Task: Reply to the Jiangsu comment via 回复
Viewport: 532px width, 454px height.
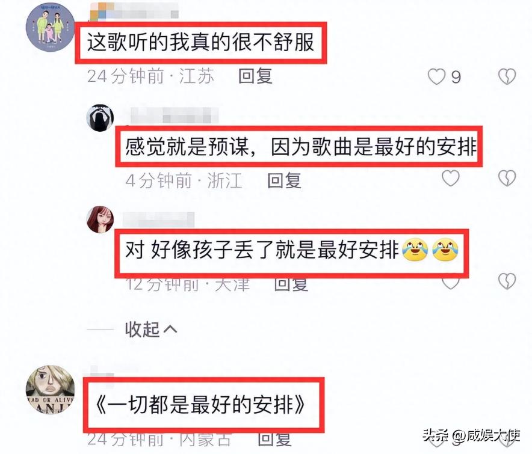Action: click(256, 76)
